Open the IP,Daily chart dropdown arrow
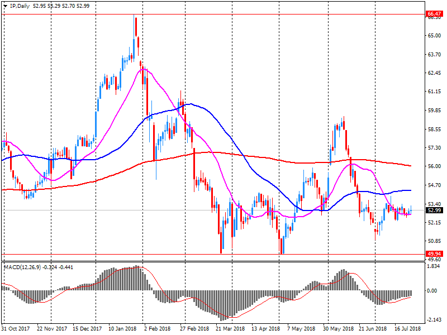The height and width of the screenshot is (335, 447). (5, 6)
